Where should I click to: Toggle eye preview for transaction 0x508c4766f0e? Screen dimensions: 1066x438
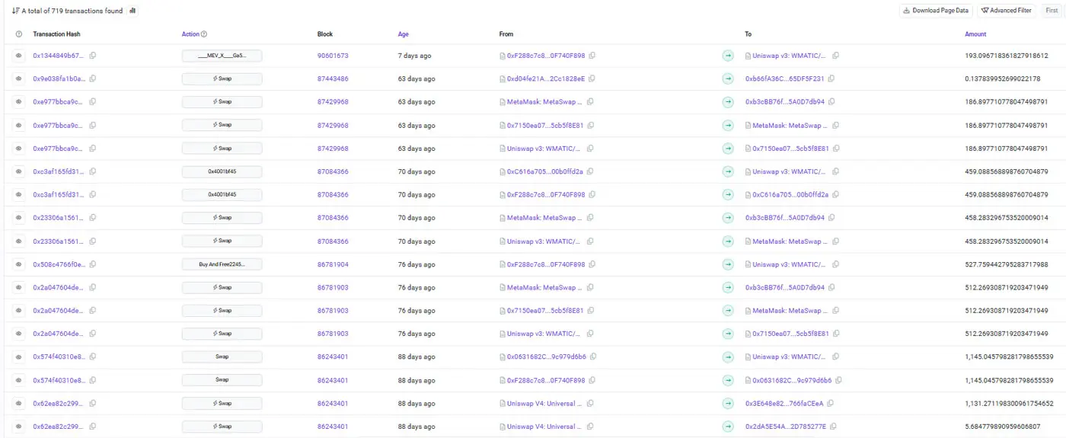click(19, 264)
